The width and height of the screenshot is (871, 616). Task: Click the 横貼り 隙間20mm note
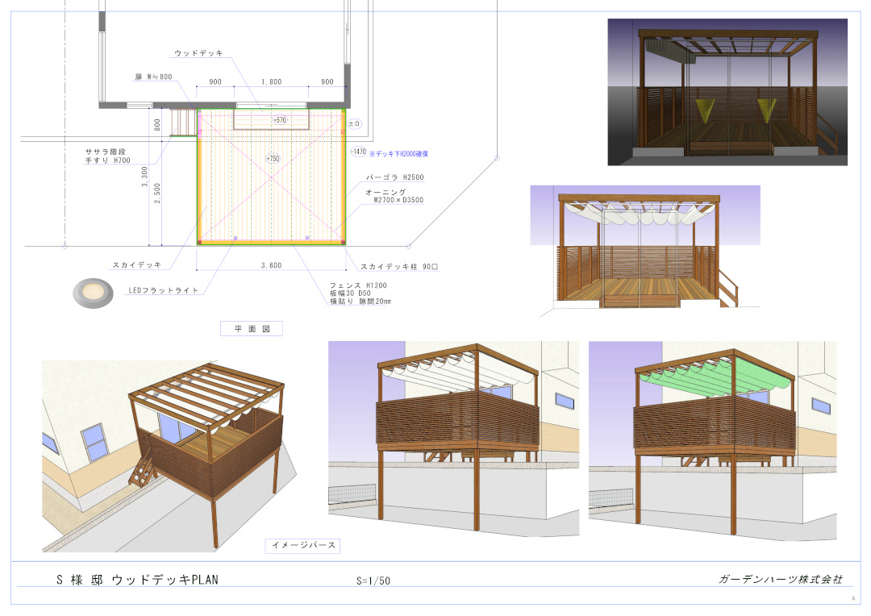pyautogui.click(x=360, y=301)
